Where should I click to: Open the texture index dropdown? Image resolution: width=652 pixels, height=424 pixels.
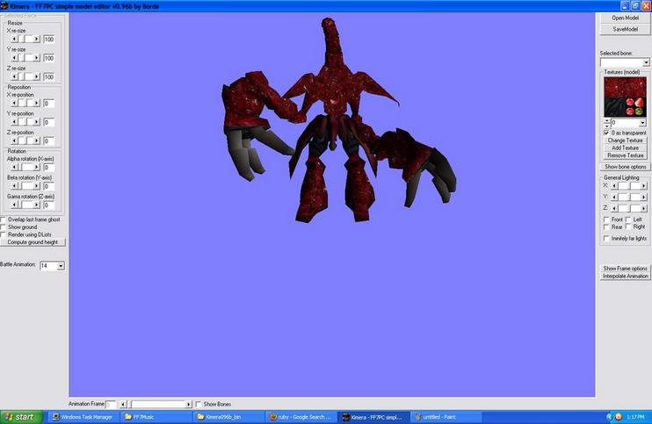pyautogui.click(x=642, y=123)
